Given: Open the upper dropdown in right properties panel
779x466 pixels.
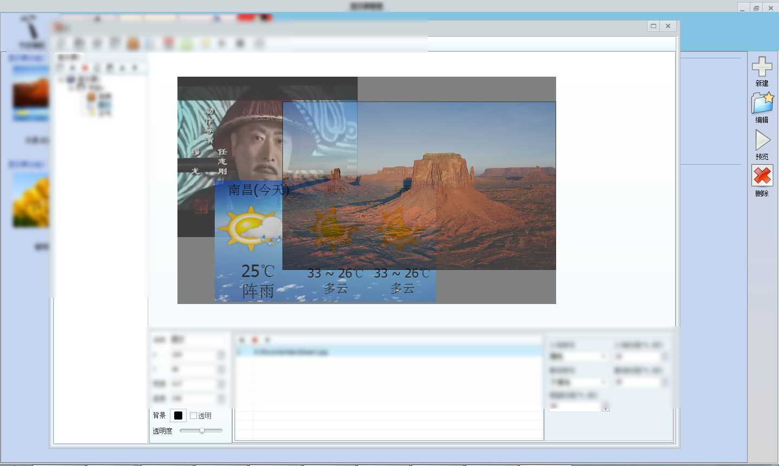Looking at the screenshot, I should pyautogui.click(x=578, y=356).
